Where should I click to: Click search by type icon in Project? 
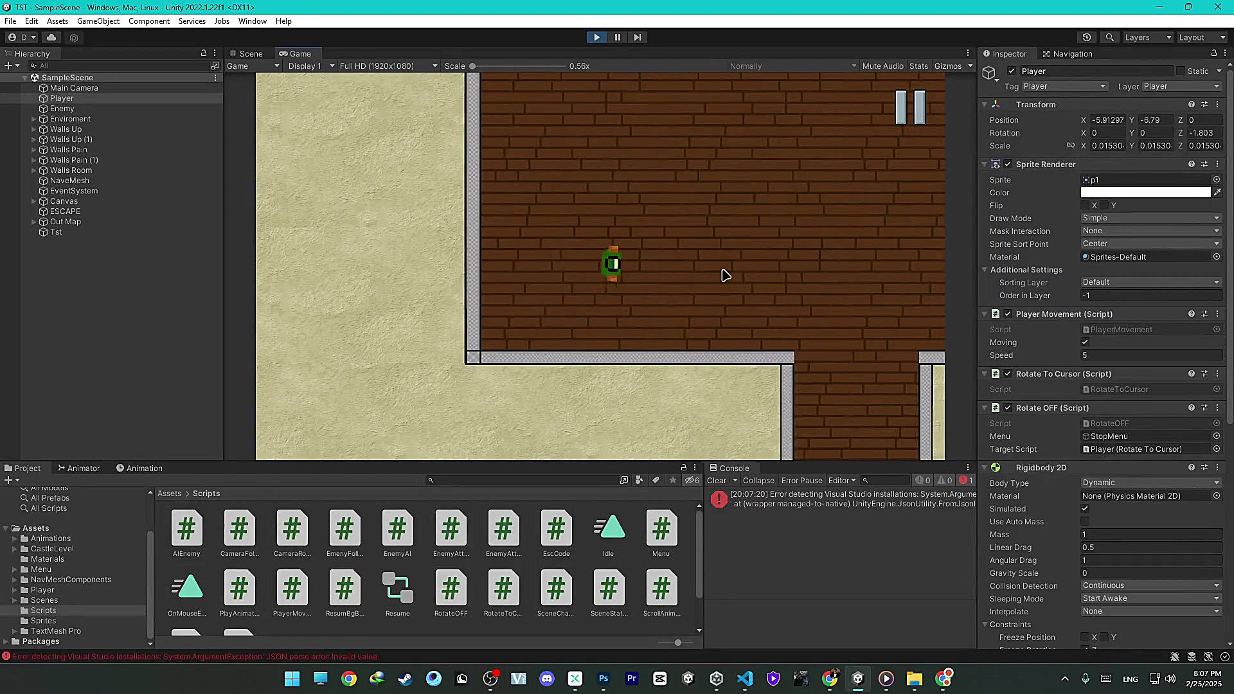639,480
